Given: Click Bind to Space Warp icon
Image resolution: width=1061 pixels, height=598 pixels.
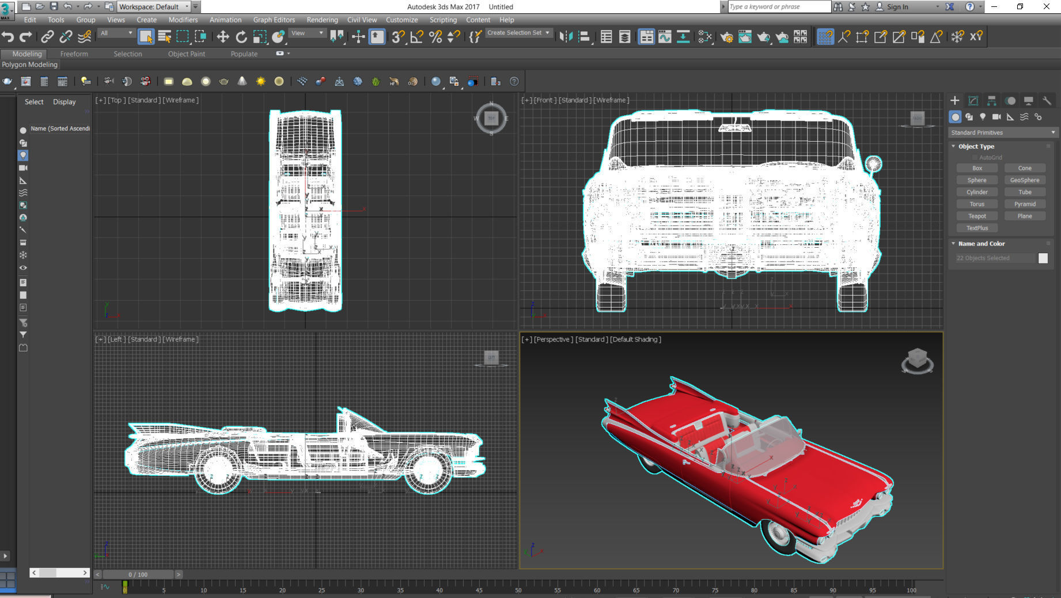Looking at the screenshot, I should 85,37.
